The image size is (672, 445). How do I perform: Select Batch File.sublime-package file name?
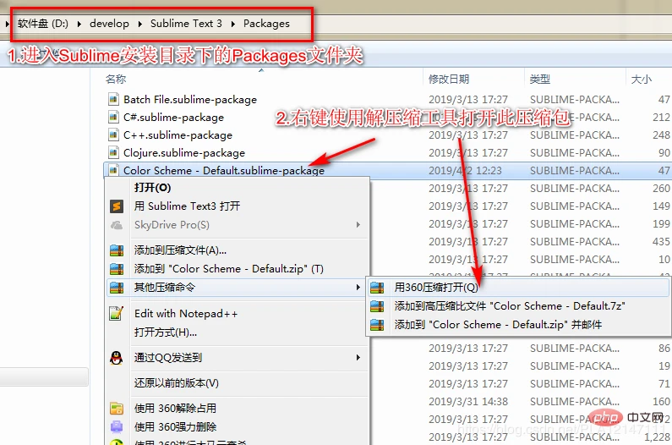pyautogui.click(x=190, y=100)
